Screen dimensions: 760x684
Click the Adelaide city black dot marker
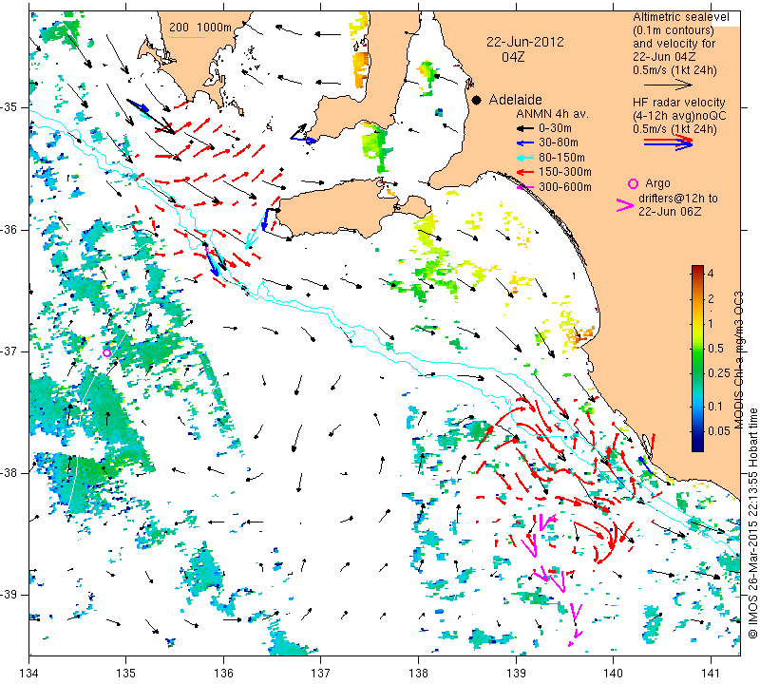click(477, 101)
